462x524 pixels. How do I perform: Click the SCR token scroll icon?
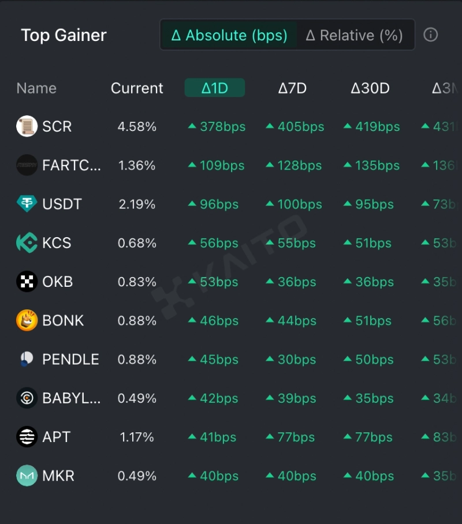point(27,126)
